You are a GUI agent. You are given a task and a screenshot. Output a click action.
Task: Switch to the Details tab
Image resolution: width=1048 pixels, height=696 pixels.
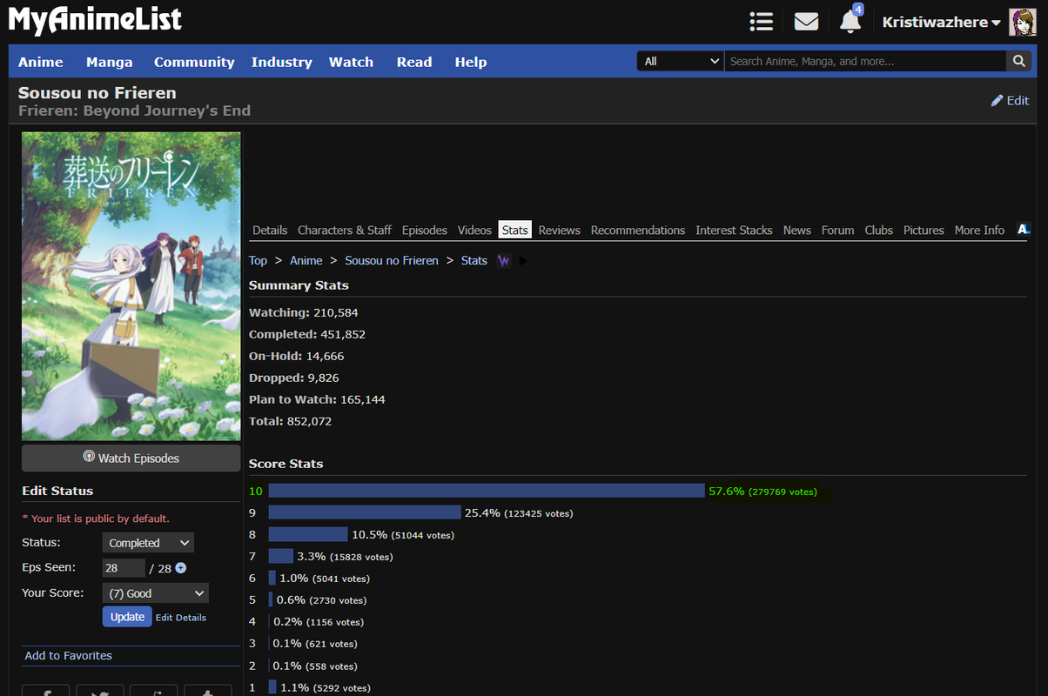point(270,230)
